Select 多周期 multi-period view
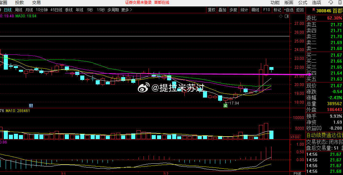The width and height of the screenshot is (343, 175). coord(113,10)
